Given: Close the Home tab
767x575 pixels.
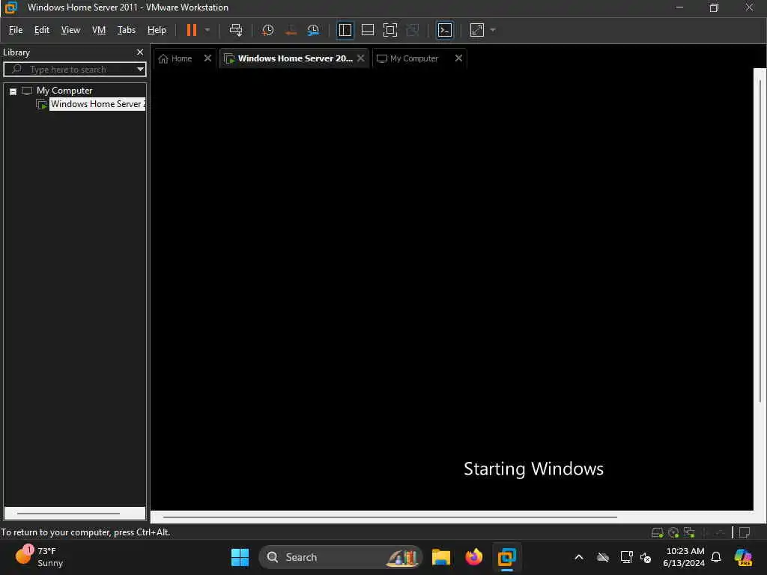Looking at the screenshot, I should (x=207, y=58).
